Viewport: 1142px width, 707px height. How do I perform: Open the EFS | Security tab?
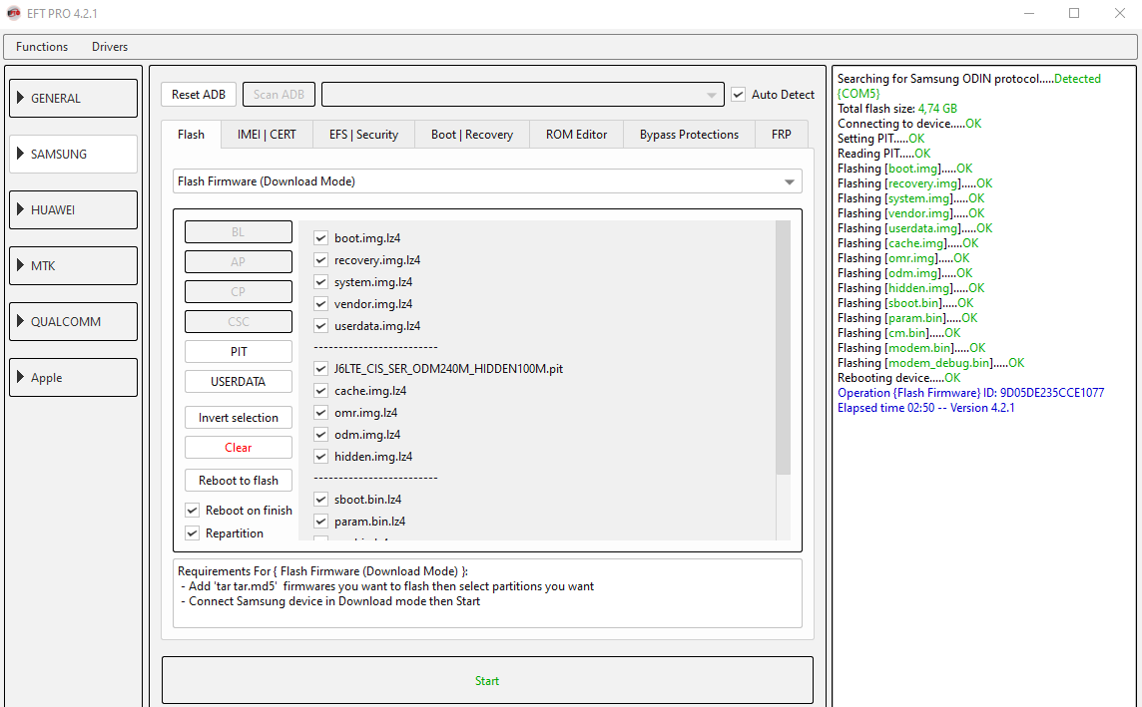pyautogui.click(x=363, y=135)
